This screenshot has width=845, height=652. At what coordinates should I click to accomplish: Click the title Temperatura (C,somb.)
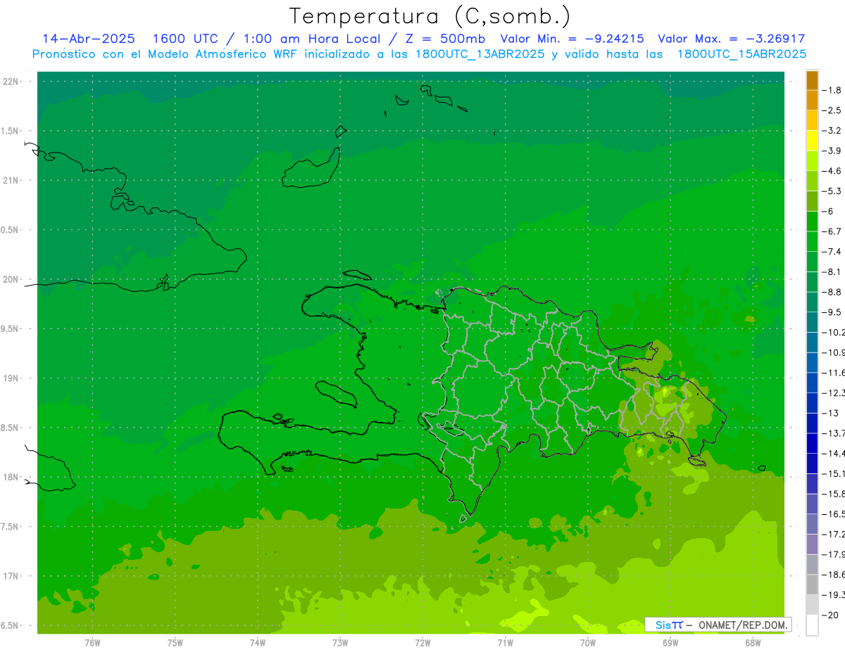(x=431, y=16)
